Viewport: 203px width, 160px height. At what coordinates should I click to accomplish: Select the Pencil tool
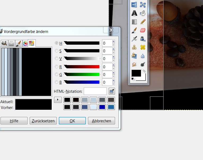point(143,22)
